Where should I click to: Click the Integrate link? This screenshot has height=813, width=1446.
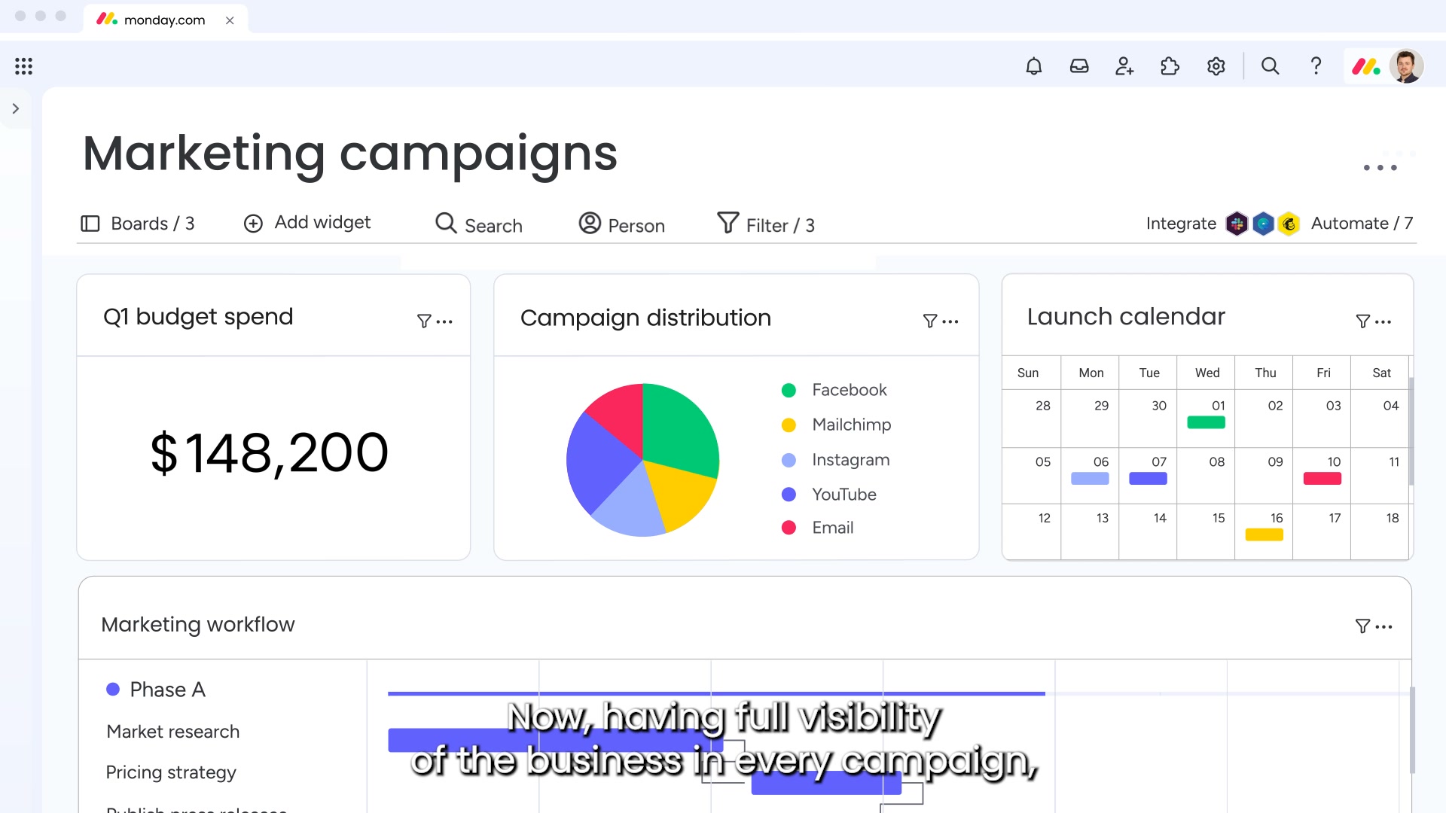tap(1181, 224)
